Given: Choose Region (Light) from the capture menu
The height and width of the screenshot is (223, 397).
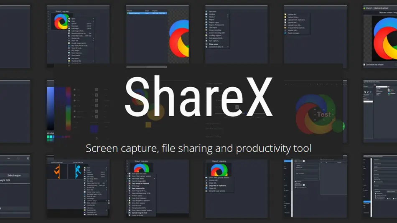Looking at the screenshot, I should tap(214, 22).
